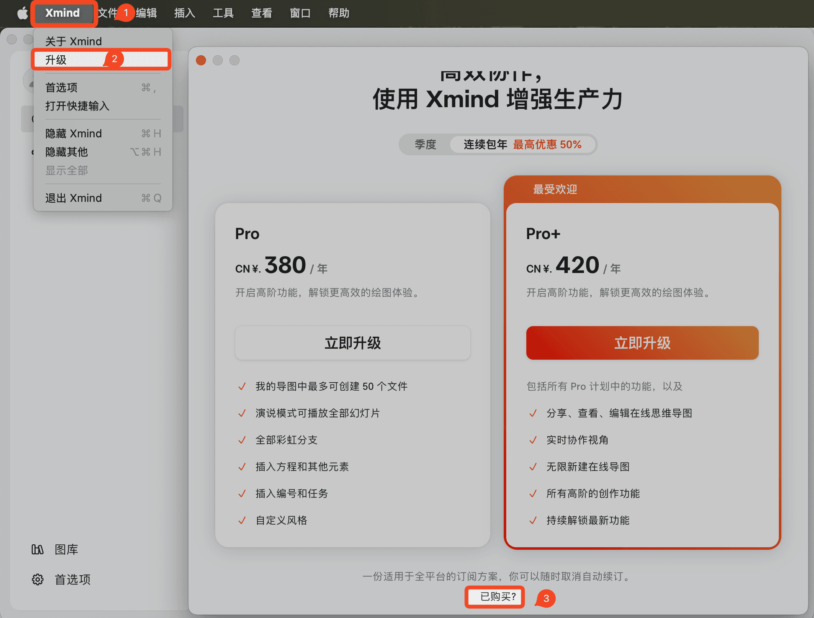
Task: Click Pro plan 立即升级 button
Action: click(x=353, y=343)
